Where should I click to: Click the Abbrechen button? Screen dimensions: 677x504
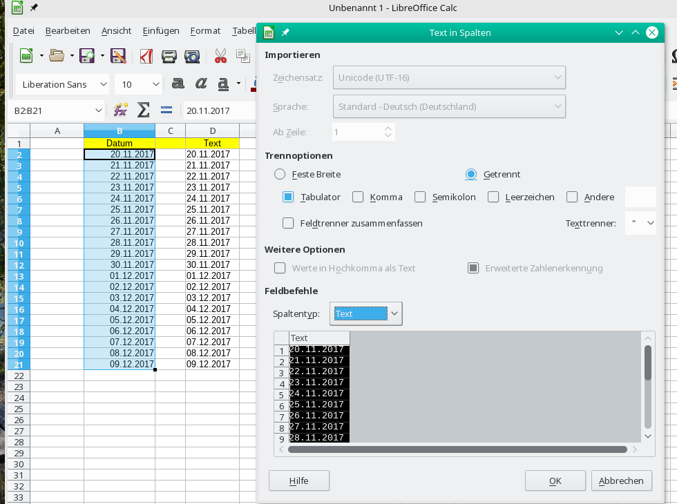[x=621, y=481]
